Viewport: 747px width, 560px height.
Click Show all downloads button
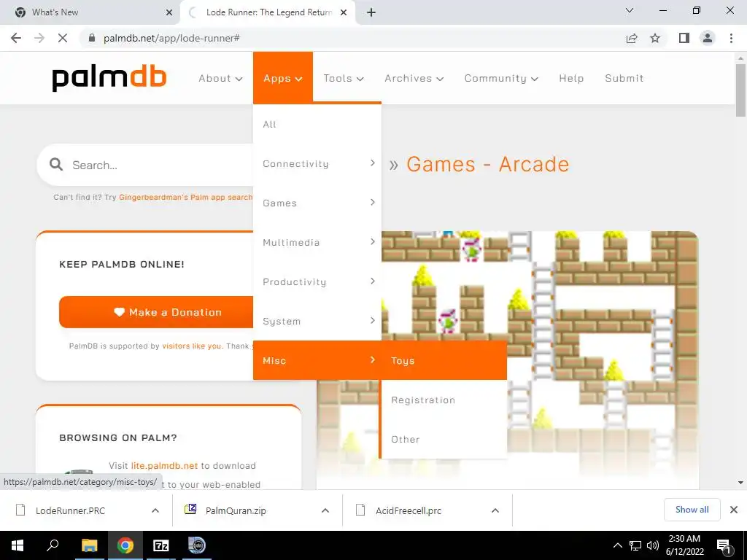pos(692,510)
